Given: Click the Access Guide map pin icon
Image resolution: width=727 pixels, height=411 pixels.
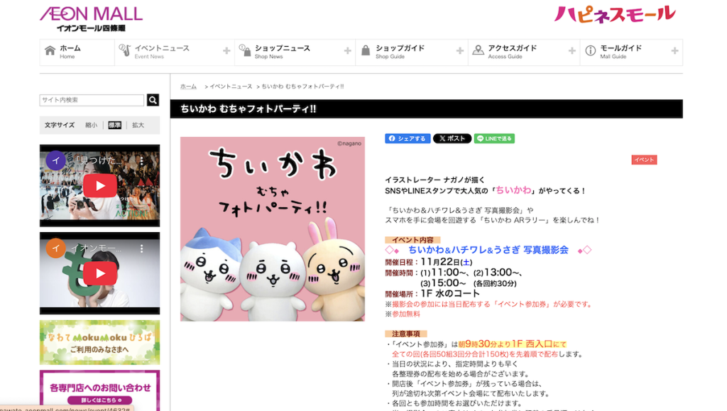Looking at the screenshot, I should point(477,51).
